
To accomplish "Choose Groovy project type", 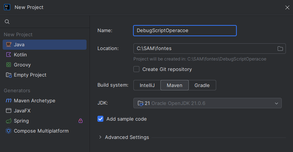I will pyautogui.click(x=45, y=65).
